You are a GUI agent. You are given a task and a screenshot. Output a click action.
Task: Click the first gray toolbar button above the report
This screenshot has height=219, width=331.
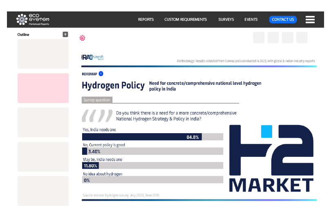(x=259, y=38)
